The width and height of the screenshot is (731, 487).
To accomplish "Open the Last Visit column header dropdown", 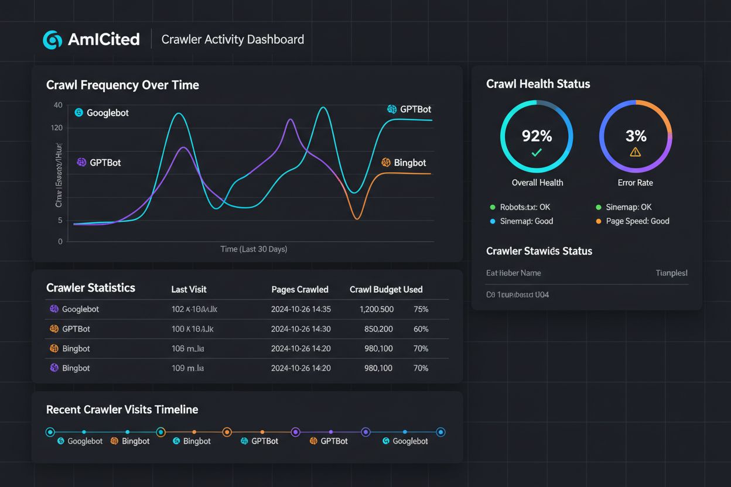I will 189,289.
